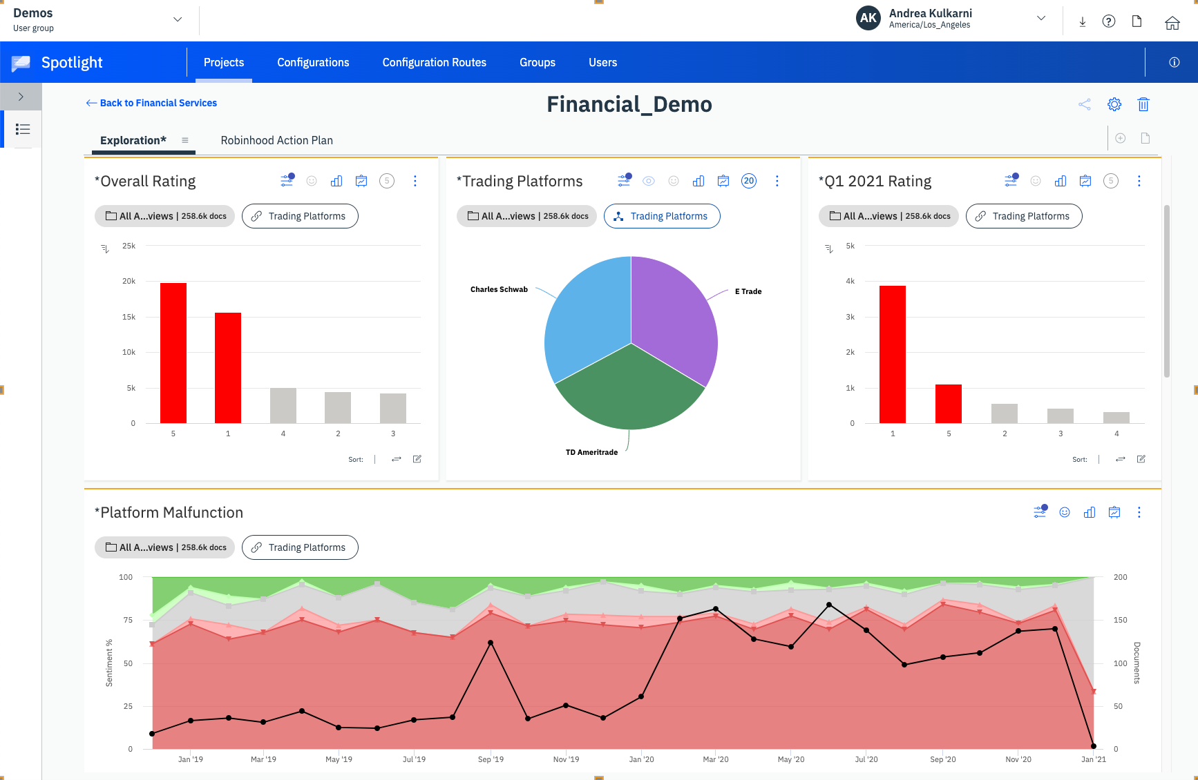The width and height of the screenshot is (1198, 780).
Task: Toggle sort direction arrows under Q1 2021 Rating
Action: tap(1120, 458)
